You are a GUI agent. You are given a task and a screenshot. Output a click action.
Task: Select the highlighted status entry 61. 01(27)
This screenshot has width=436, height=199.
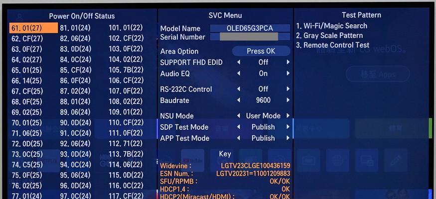(34, 28)
